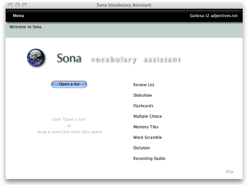Select Review List mode
Image resolution: width=249 pixels, height=185 pixels.
(144, 85)
